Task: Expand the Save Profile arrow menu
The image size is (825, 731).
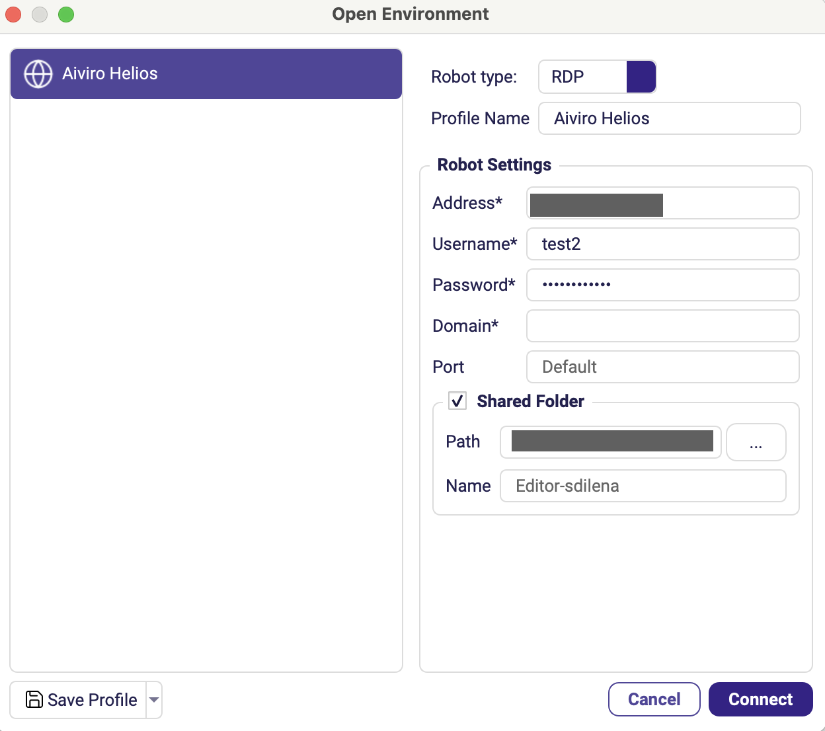Action: (x=154, y=700)
